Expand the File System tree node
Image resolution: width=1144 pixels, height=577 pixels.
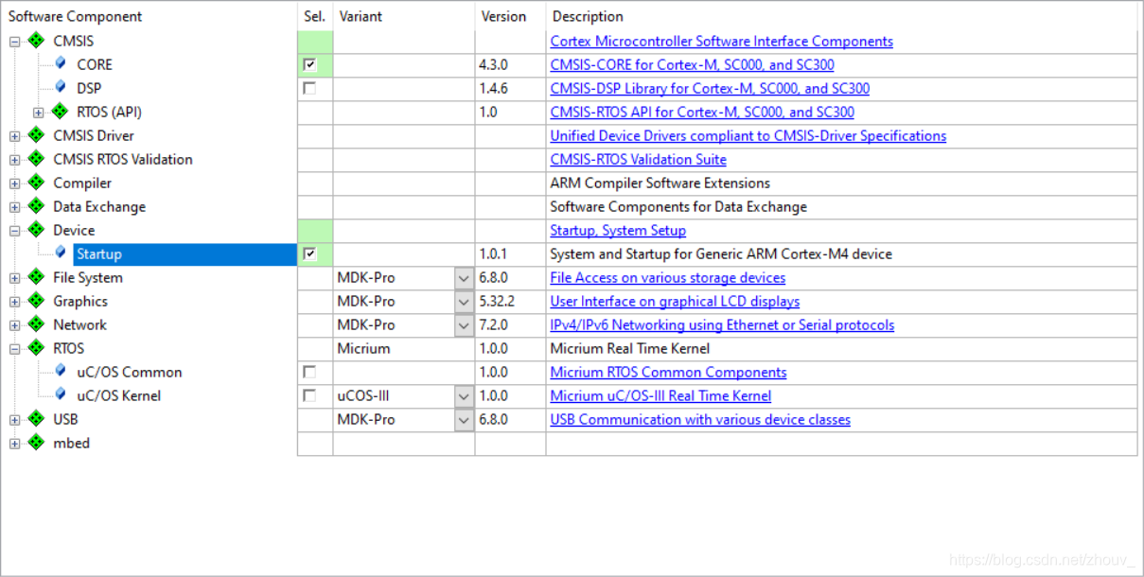pyautogui.click(x=15, y=278)
